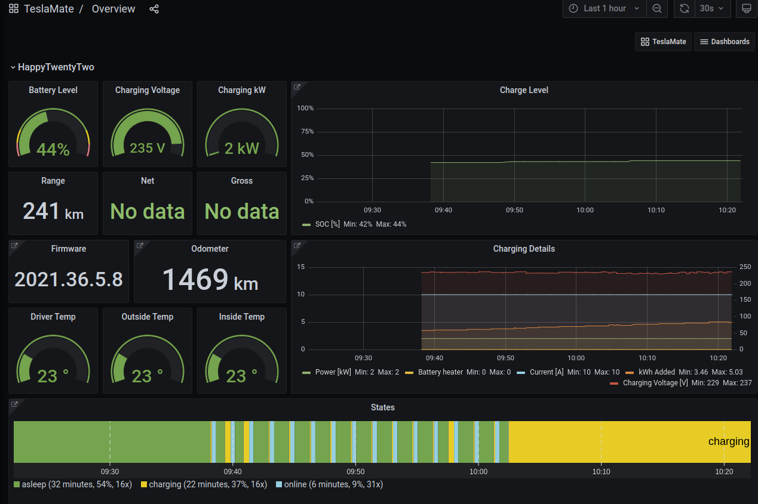The width and height of the screenshot is (758, 504).
Task: Open the Dashboards menu button
Action: coord(725,42)
